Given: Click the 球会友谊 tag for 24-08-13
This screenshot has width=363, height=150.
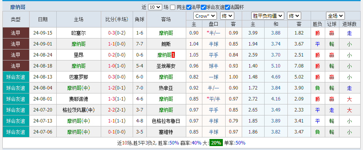Looking at the screenshot, I should click(16, 77).
